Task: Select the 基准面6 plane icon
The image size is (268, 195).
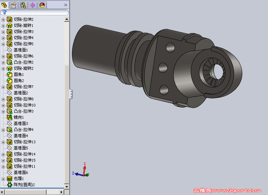Action: click(x=9, y=173)
